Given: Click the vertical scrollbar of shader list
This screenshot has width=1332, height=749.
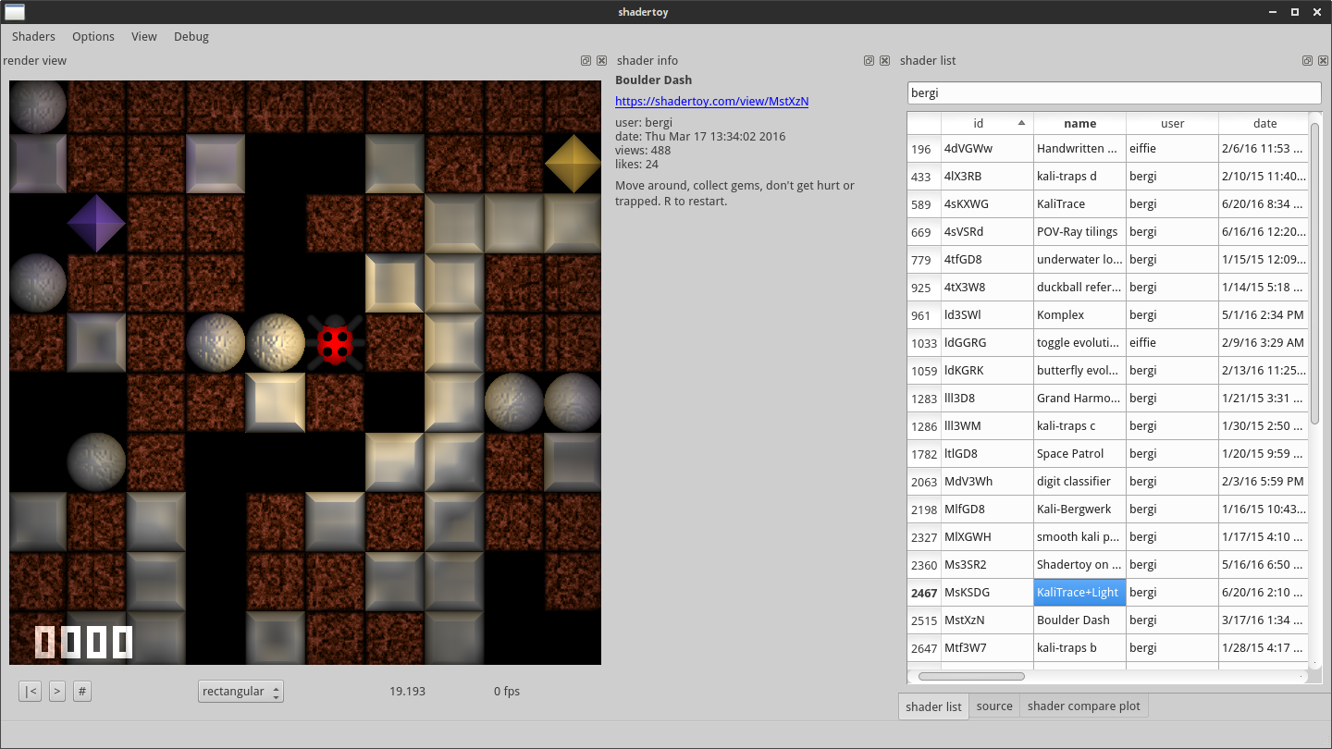Looking at the screenshot, I should [x=1315, y=273].
